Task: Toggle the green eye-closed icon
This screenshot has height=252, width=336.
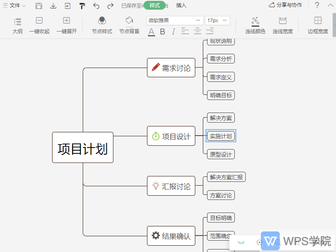Action: pyautogui.click(x=241, y=242)
